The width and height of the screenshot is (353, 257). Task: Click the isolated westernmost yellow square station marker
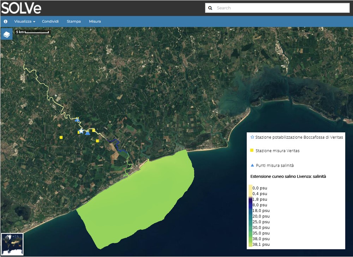coord(61,137)
